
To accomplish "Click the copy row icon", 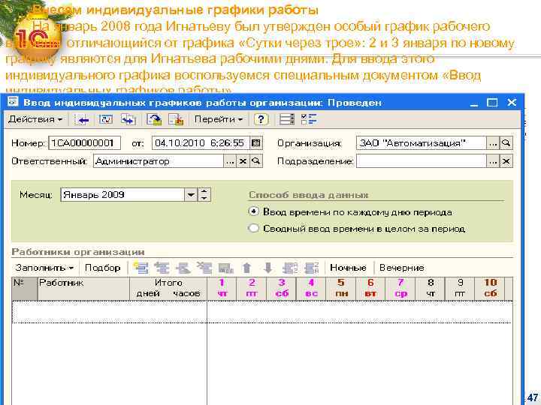I will click(162, 268).
